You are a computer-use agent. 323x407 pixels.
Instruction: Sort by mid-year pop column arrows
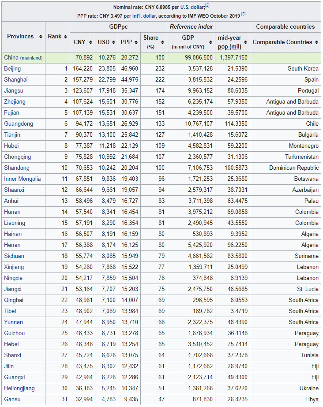(x=245, y=42)
